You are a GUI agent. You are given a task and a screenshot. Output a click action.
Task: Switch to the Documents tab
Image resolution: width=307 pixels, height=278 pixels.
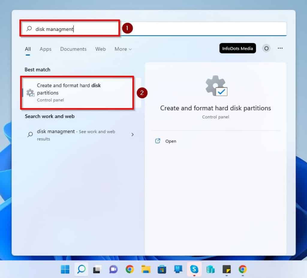pyautogui.click(x=73, y=49)
